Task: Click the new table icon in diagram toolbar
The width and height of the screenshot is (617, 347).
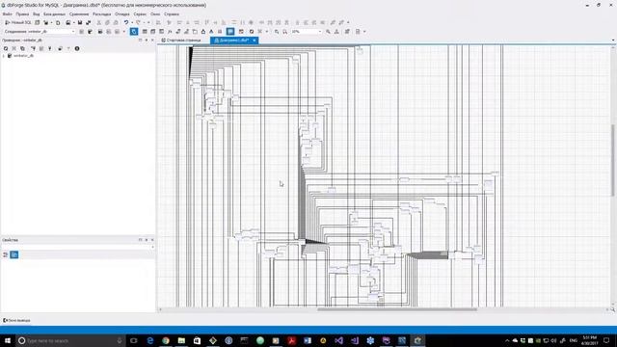Action: [x=145, y=32]
